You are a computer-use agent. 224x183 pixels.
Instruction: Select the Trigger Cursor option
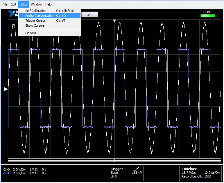[35, 21]
